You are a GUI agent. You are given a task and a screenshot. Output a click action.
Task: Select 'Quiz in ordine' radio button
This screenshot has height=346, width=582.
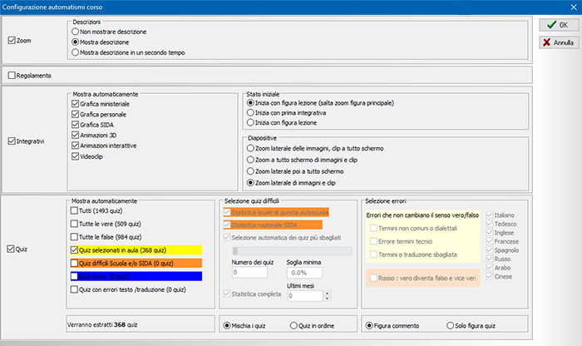293,325
